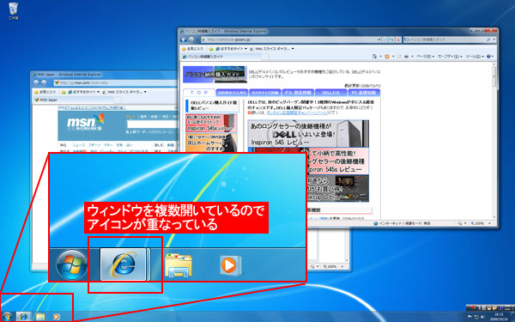
Task: Open a new tab in the Dell guide window
Action: pyautogui.click(x=265, y=57)
